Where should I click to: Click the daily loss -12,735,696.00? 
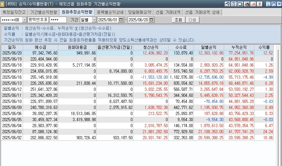[210, 77]
